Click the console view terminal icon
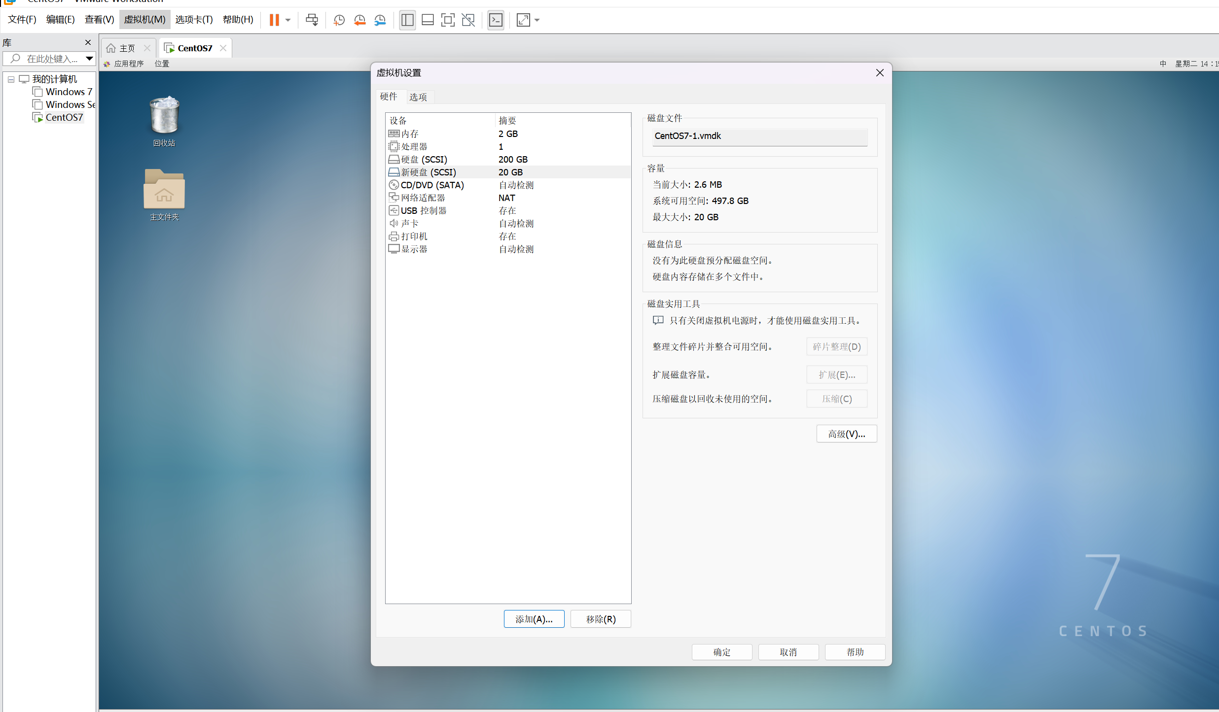Viewport: 1219px width, 712px height. coord(496,20)
